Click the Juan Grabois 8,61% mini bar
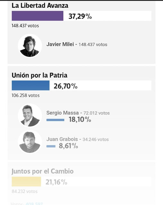The width and height of the screenshot is (163, 205). 51,146
